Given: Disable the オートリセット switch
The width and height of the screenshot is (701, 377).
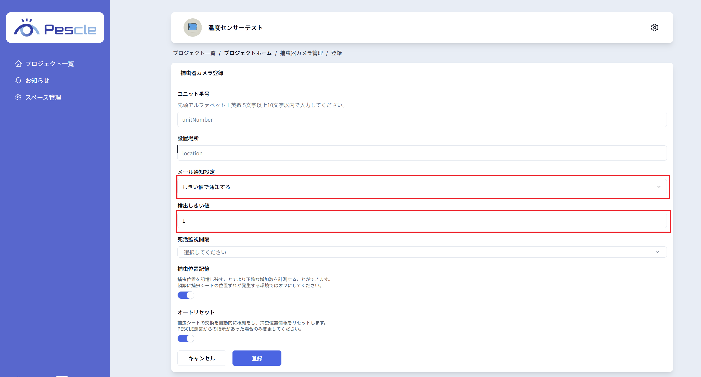Looking at the screenshot, I should pyautogui.click(x=186, y=338).
